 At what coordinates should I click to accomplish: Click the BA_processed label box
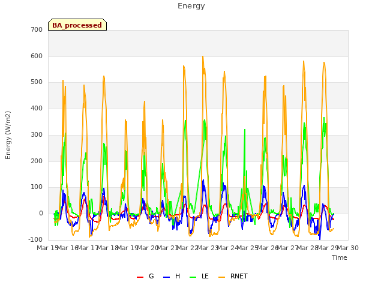(x=77, y=25)
